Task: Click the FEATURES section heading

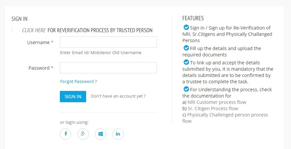Action: pos(193,18)
